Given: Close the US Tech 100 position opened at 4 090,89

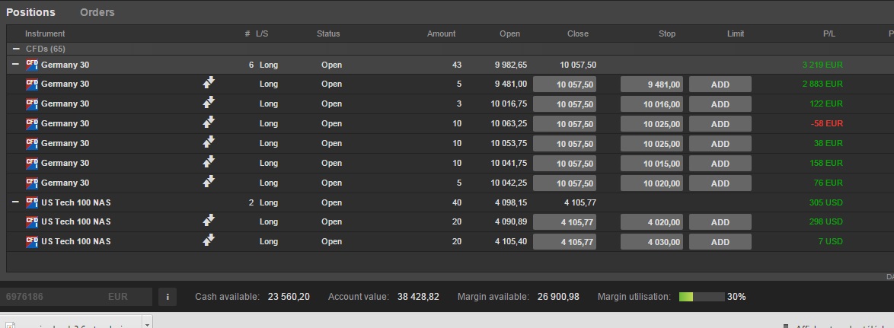Looking at the screenshot, I should tap(564, 221).
